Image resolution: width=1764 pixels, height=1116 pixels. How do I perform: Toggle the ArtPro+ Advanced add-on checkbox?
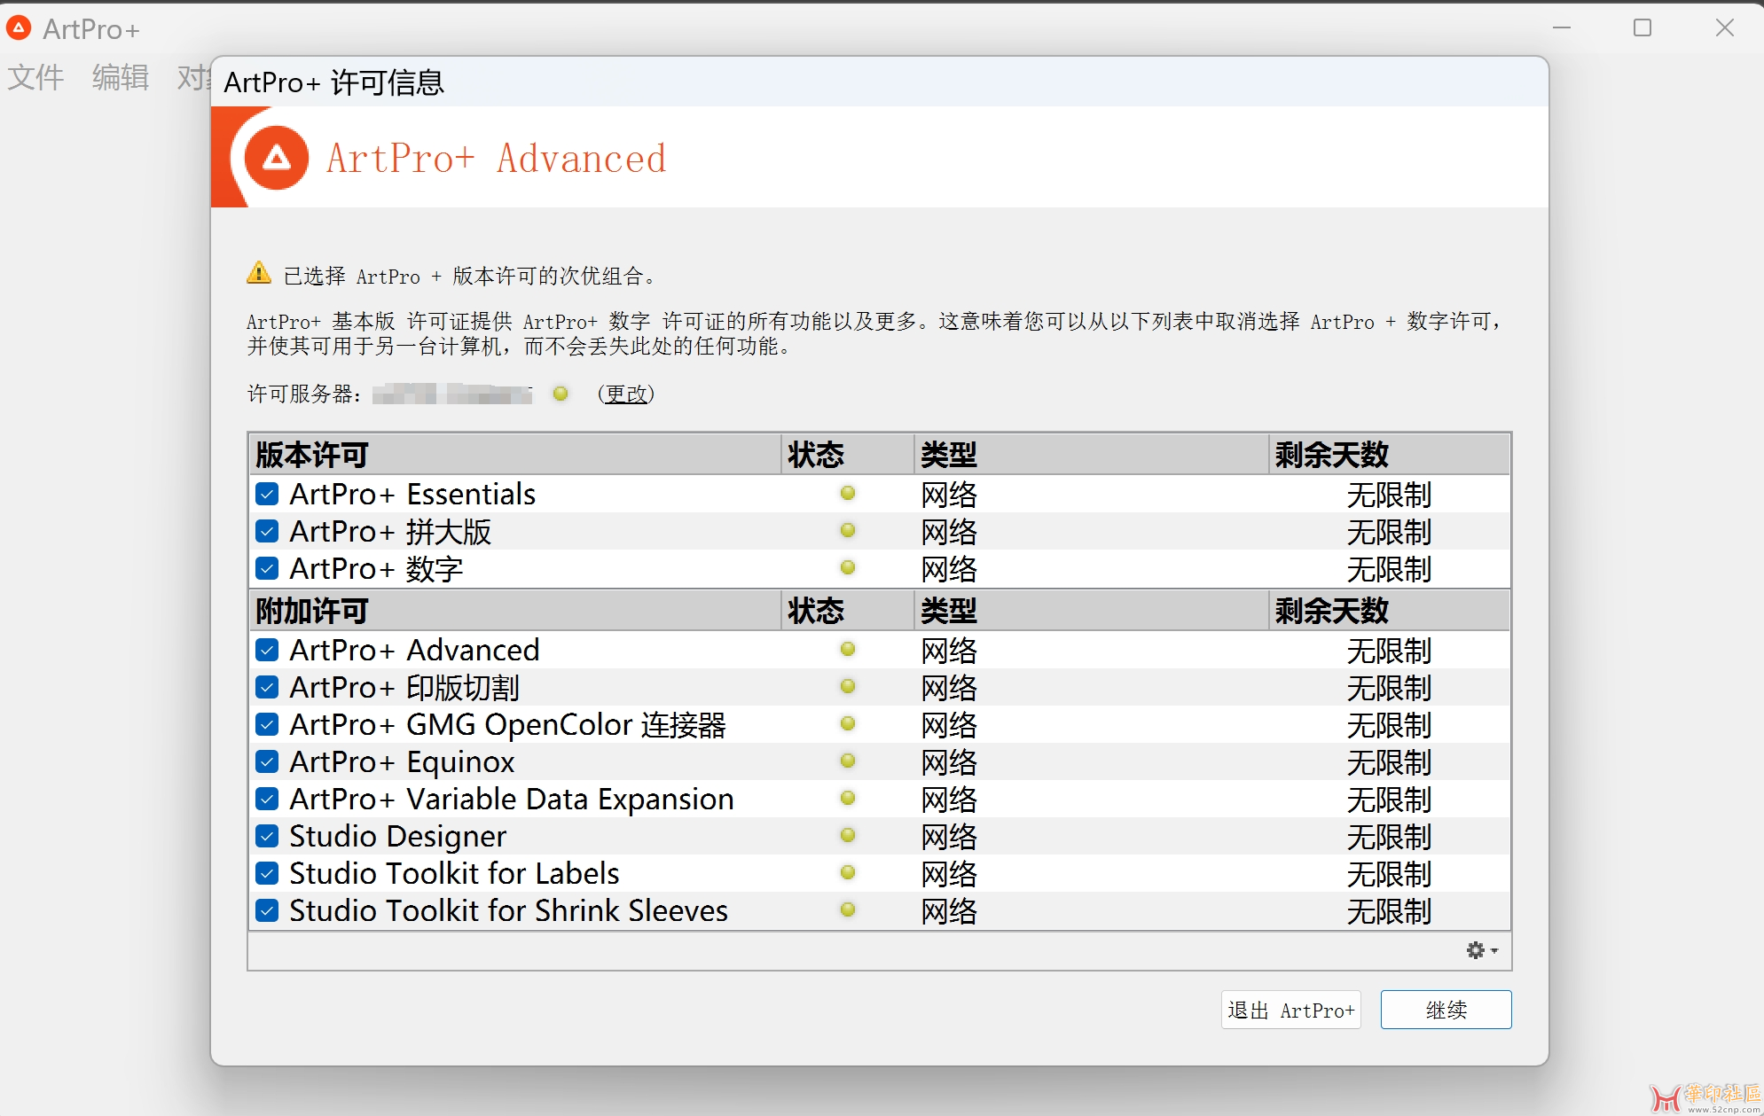[267, 650]
